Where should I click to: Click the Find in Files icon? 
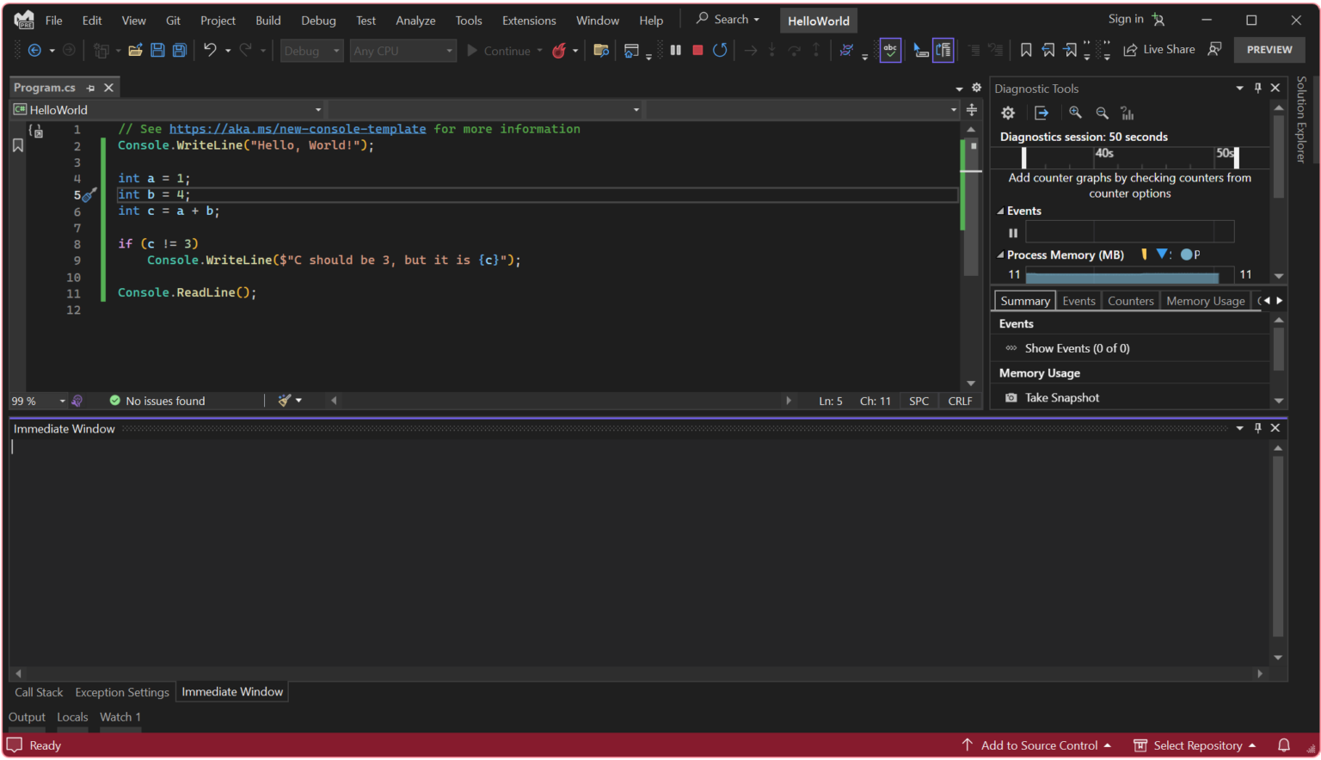[x=601, y=51]
